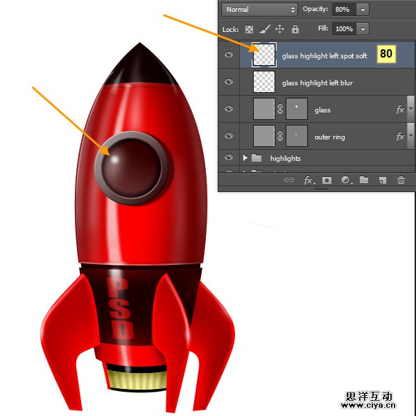The height and width of the screenshot is (416, 416).
Task: Hide the highlights group
Action: 228,157
